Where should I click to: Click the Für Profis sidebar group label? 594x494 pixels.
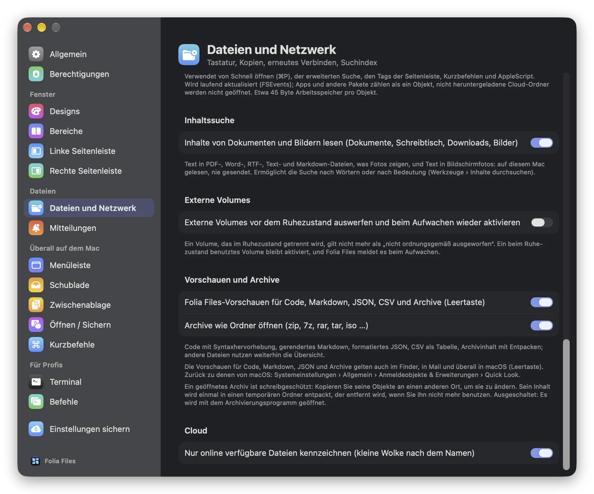click(46, 365)
